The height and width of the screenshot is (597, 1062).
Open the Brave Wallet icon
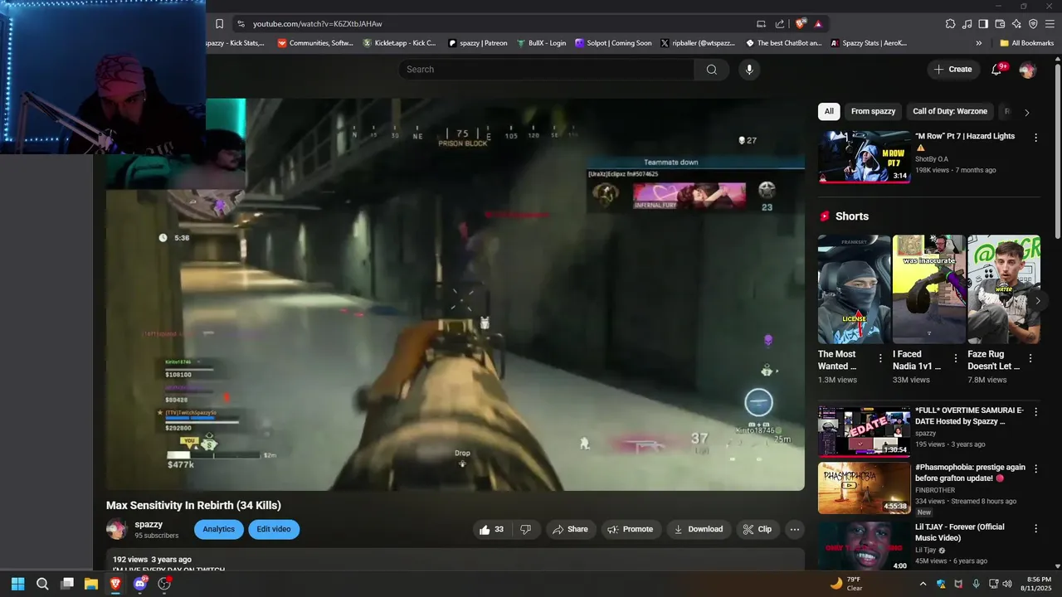click(x=1000, y=24)
